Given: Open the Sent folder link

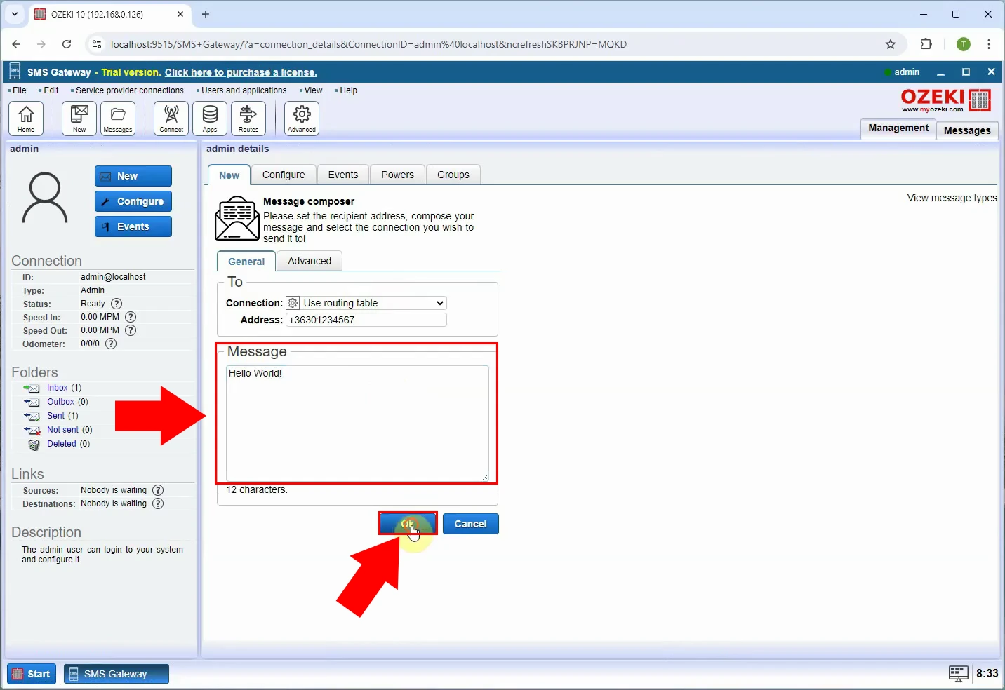Looking at the screenshot, I should tap(56, 416).
